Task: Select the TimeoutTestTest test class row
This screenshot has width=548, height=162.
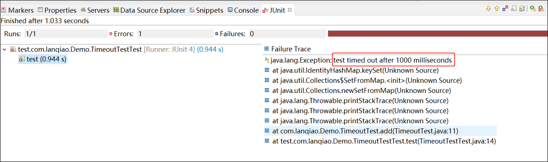Action: point(116,49)
